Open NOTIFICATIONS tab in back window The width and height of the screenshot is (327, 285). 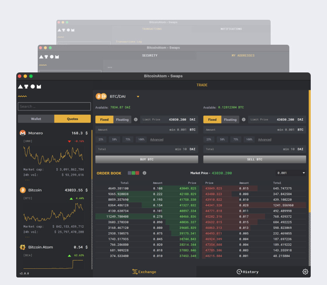(x=231, y=29)
